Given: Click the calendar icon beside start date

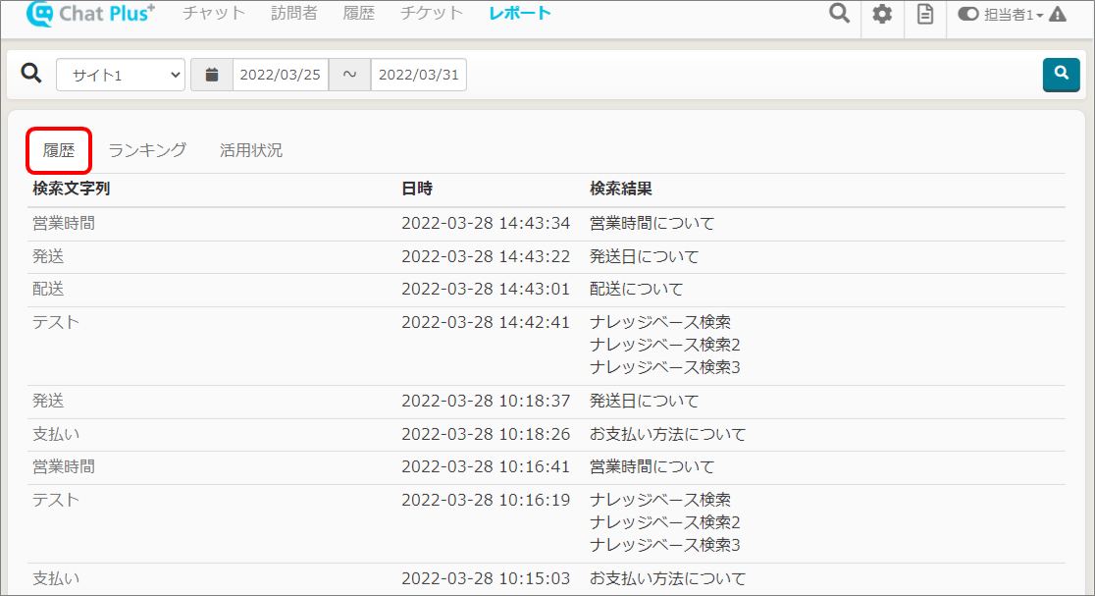Looking at the screenshot, I should (x=211, y=75).
